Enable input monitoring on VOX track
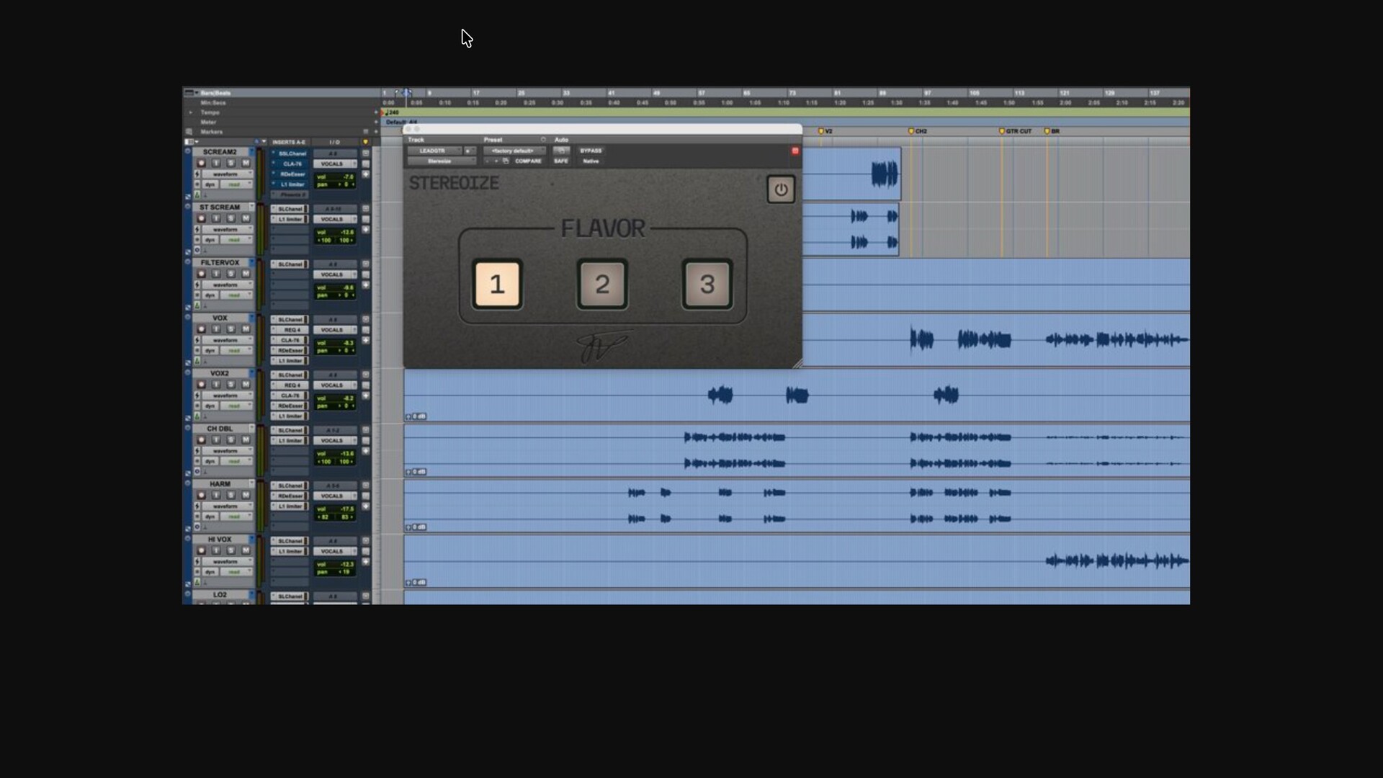The image size is (1383, 778). [216, 329]
